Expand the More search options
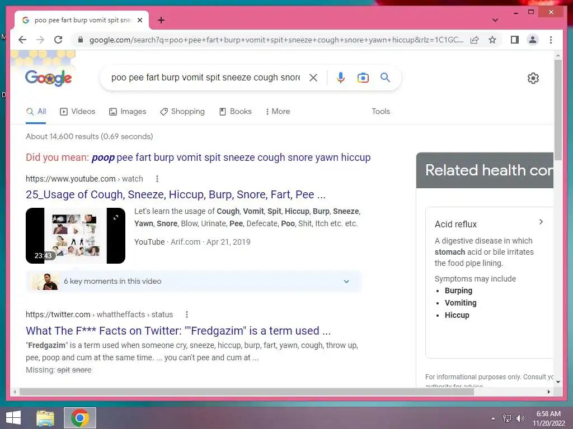The width and height of the screenshot is (573, 429). tap(278, 111)
